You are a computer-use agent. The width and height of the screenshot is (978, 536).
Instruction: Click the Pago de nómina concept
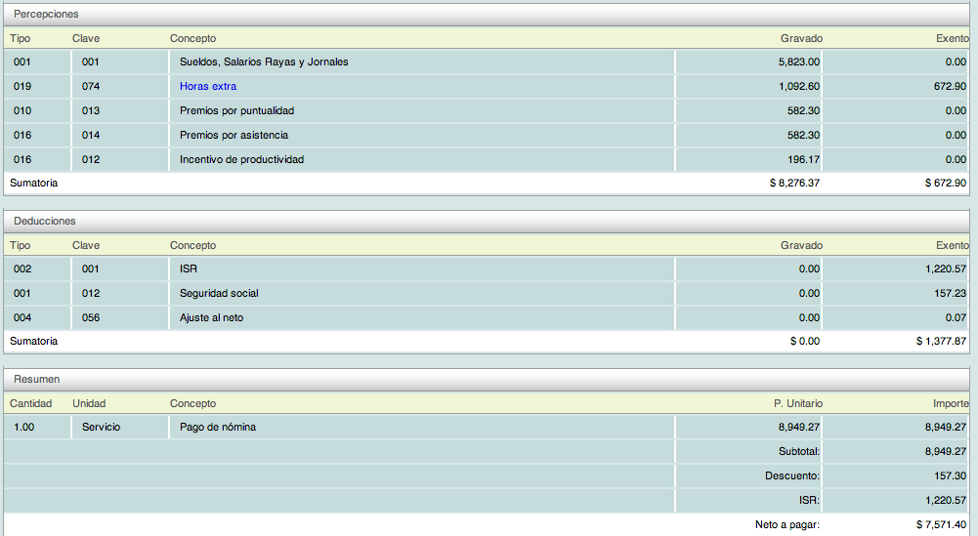218,427
